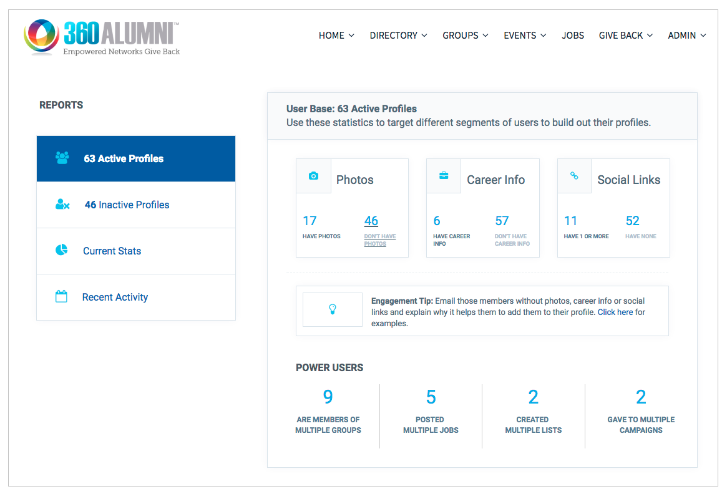Click the 57 without career info count
722x489 pixels.
[x=502, y=221]
